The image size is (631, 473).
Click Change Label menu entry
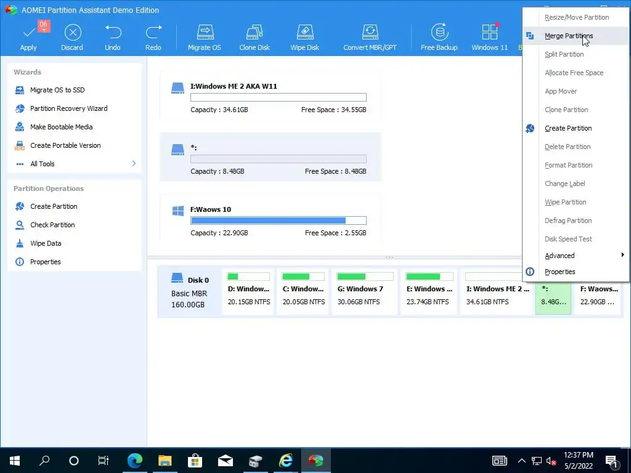(x=576, y=184)
